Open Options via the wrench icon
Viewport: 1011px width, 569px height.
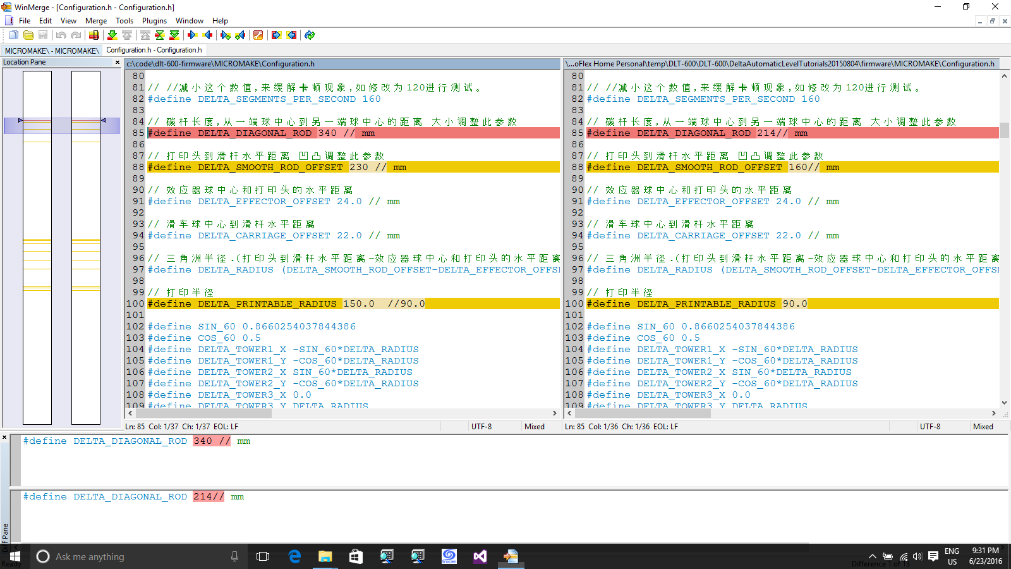[x=258, y=35]
